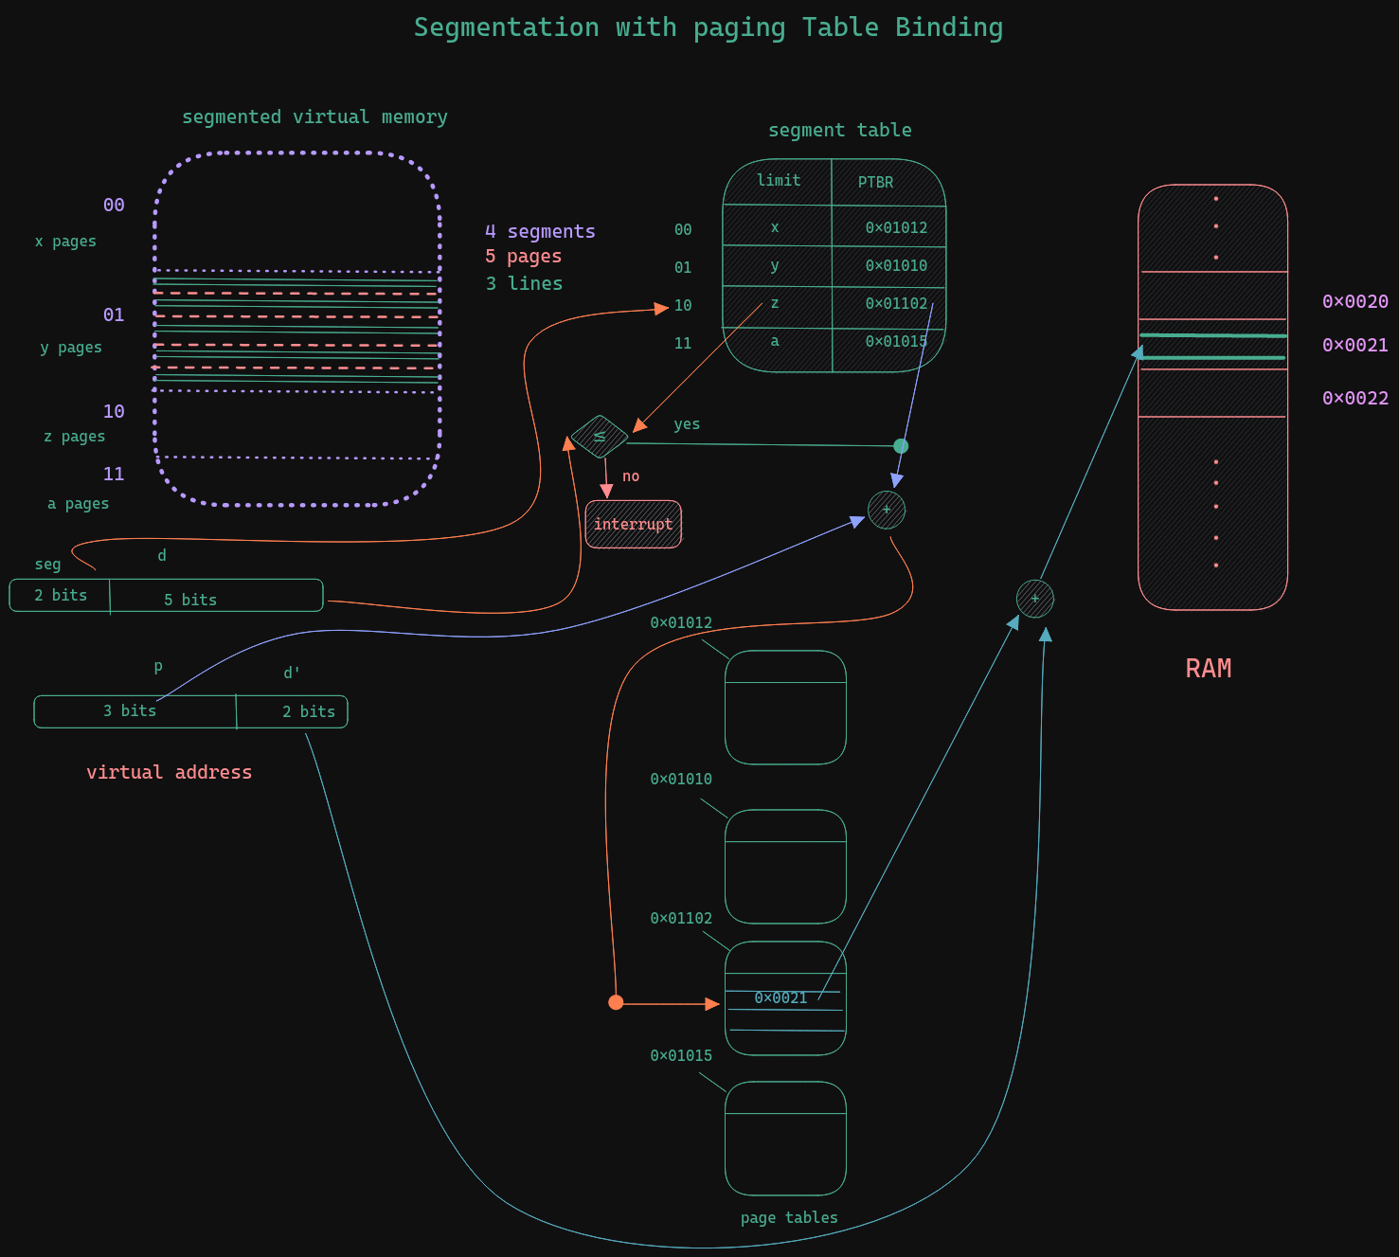Select the 2 bits seg field
This screenshot has height=1257, width=1399.
tap(61, 595)
